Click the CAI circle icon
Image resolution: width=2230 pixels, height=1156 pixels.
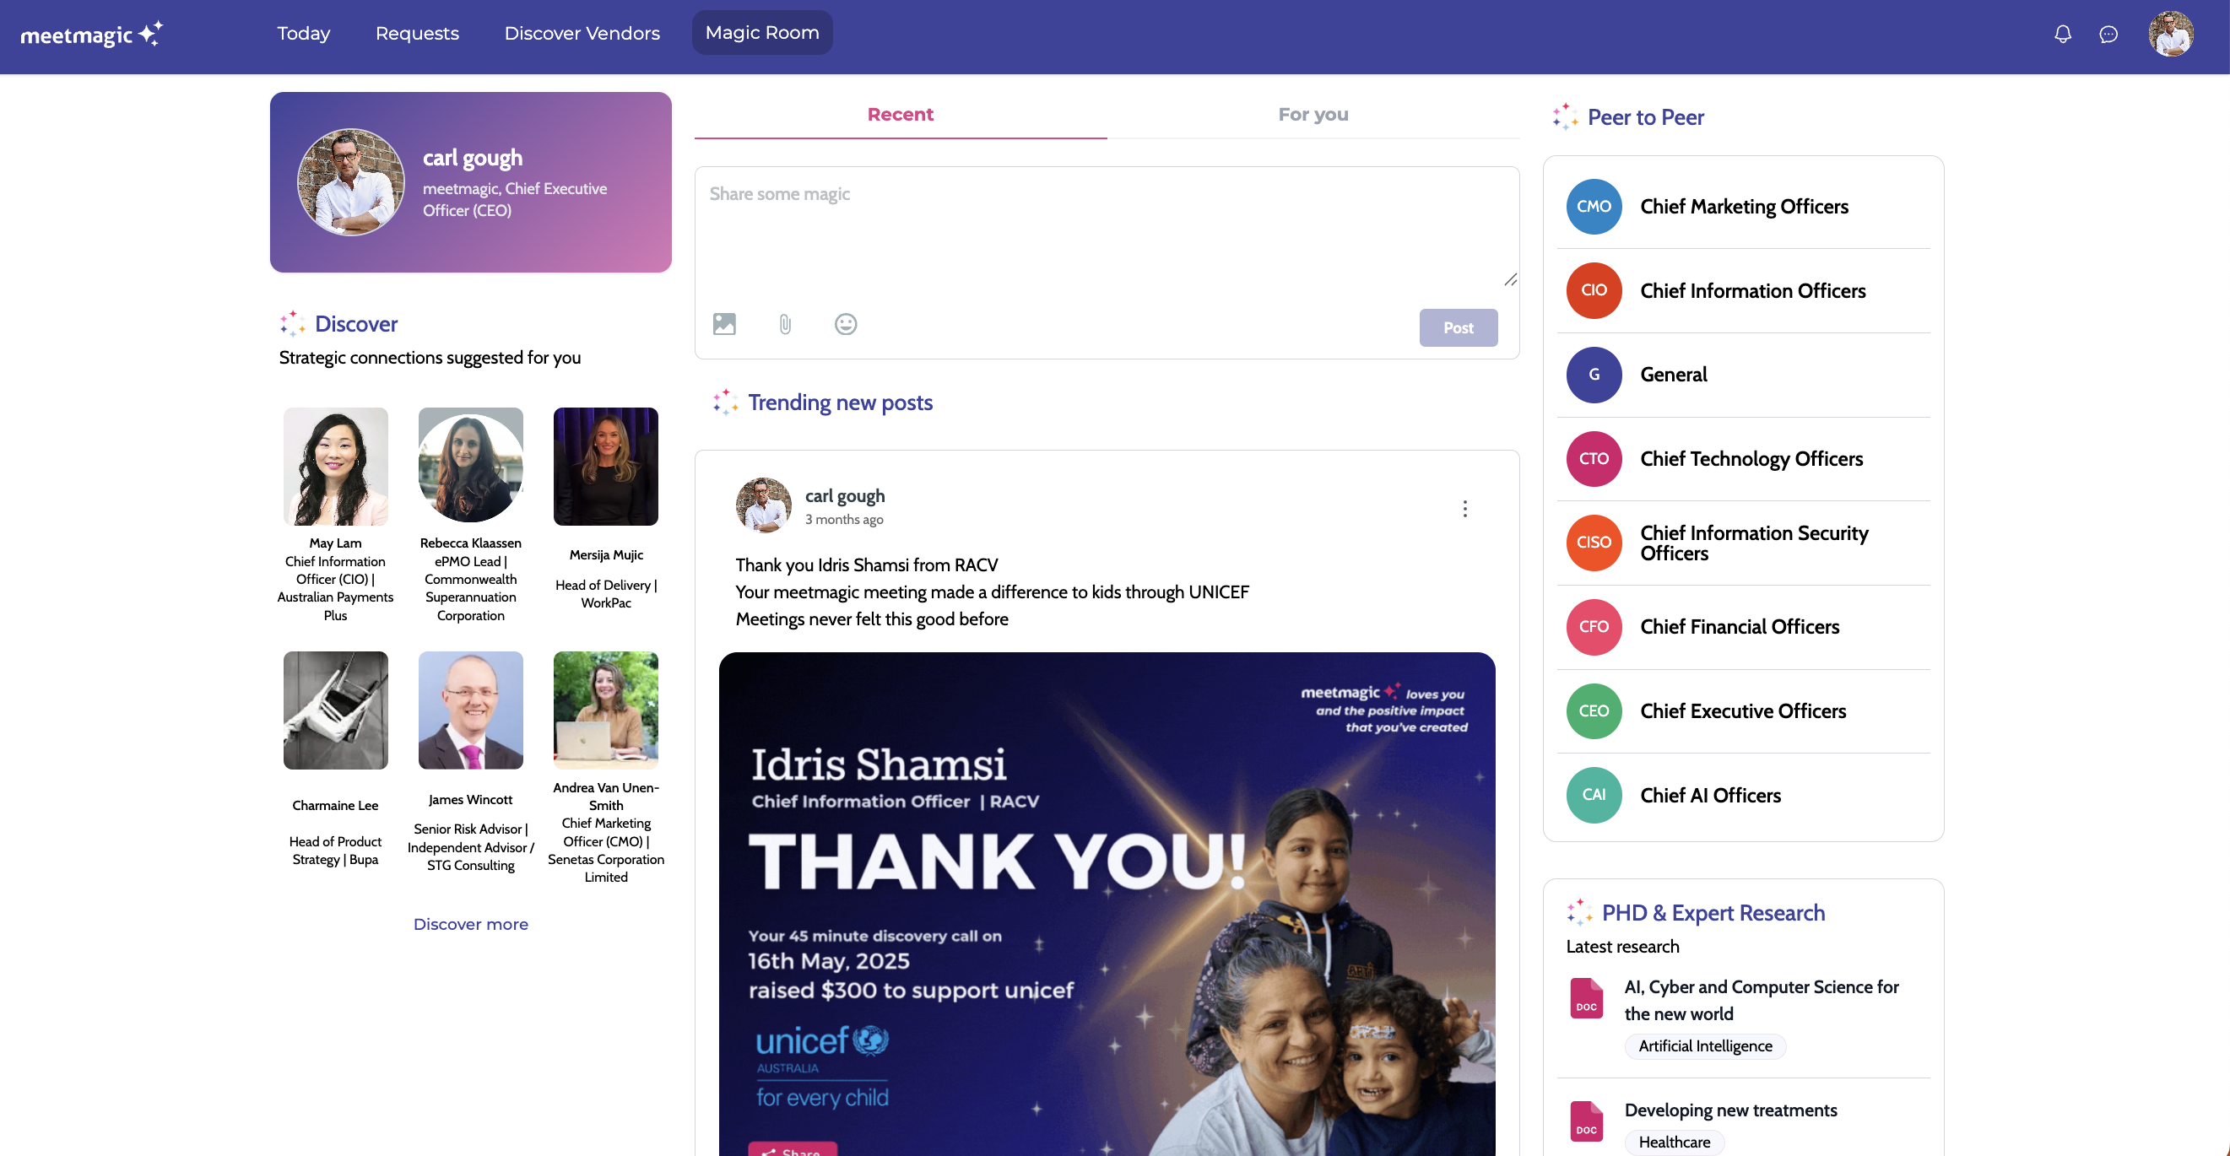click(x=1594, y=795)
